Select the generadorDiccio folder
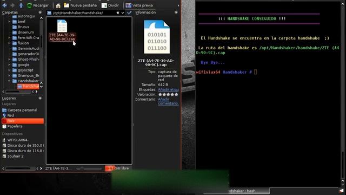346x195 pixels. tap(25, 54)
